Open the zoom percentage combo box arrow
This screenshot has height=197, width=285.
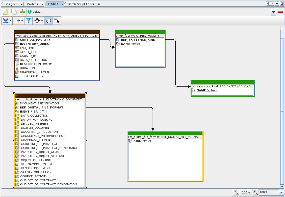coord(281,192)
